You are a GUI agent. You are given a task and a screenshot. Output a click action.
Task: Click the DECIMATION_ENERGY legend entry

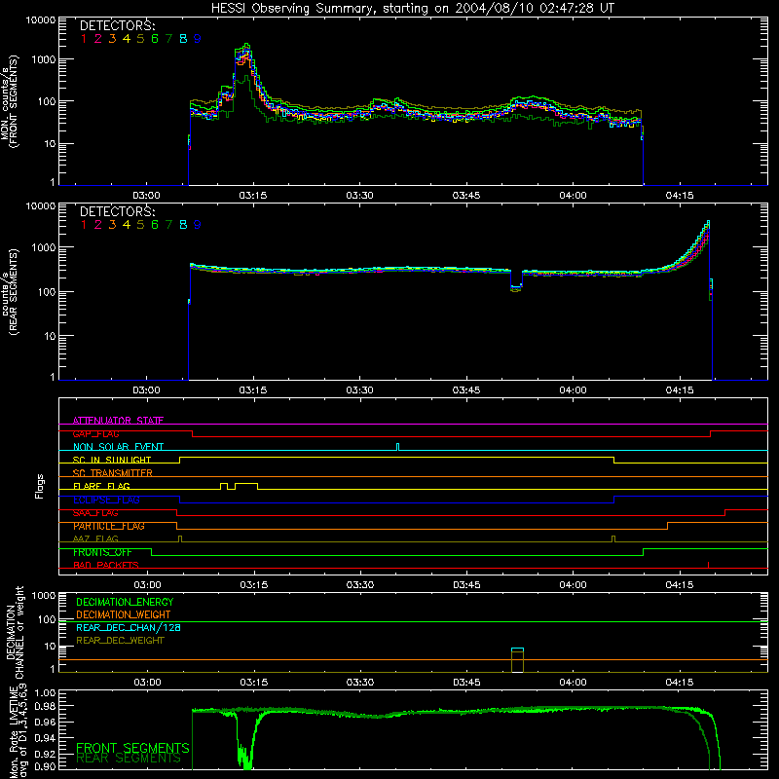point(125,602)
